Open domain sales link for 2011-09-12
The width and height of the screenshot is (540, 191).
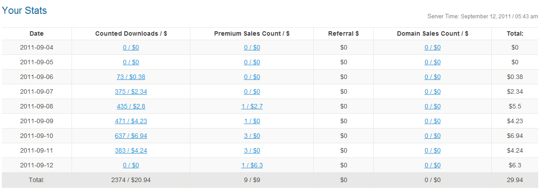[433, 165]
